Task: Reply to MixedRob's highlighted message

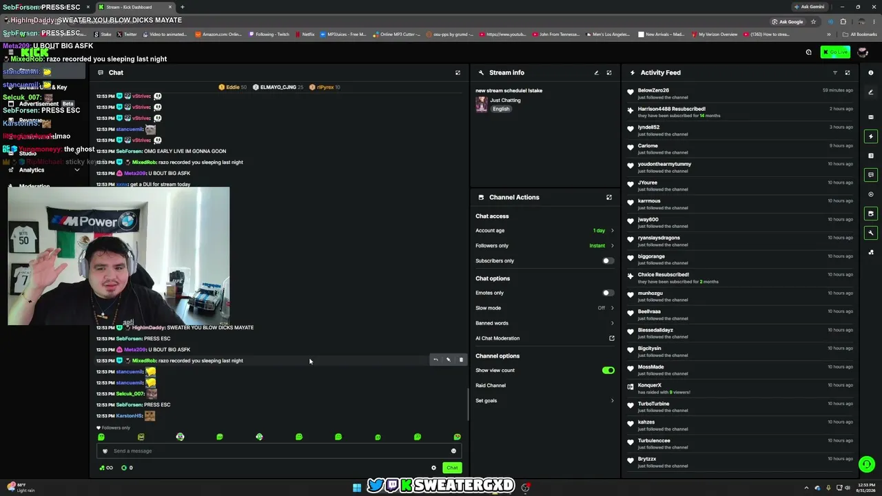Action: [435, 360]
